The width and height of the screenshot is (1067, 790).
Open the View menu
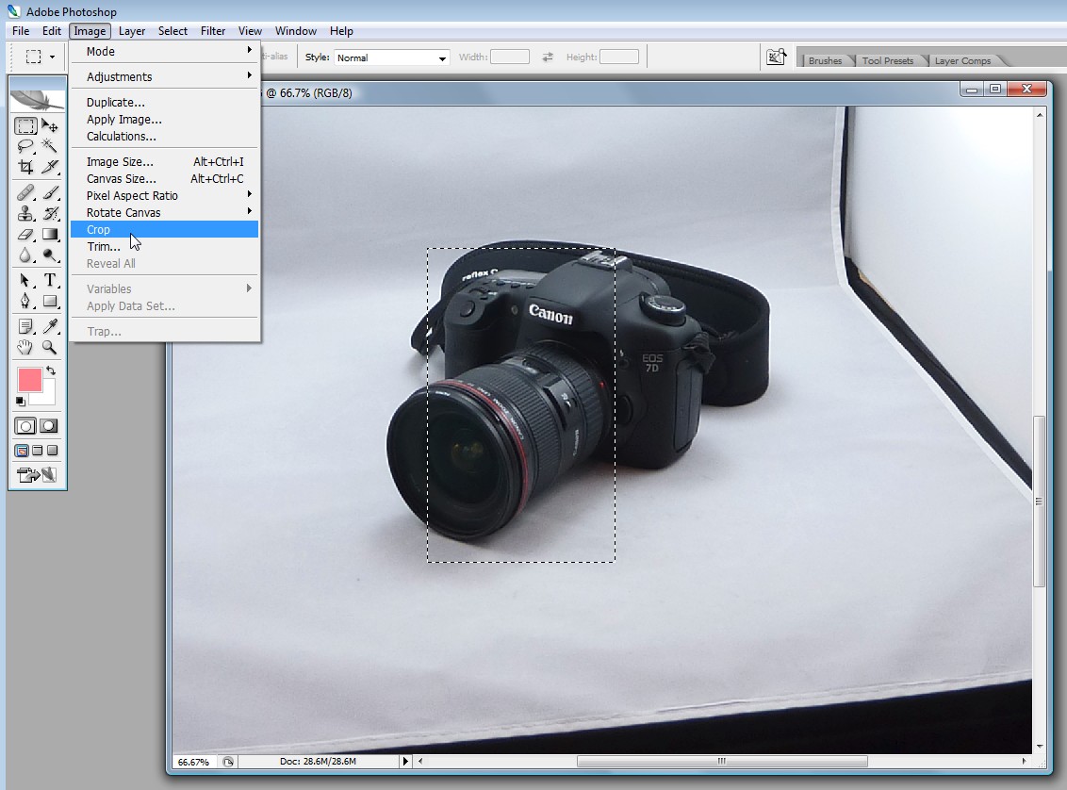(250, 30)
